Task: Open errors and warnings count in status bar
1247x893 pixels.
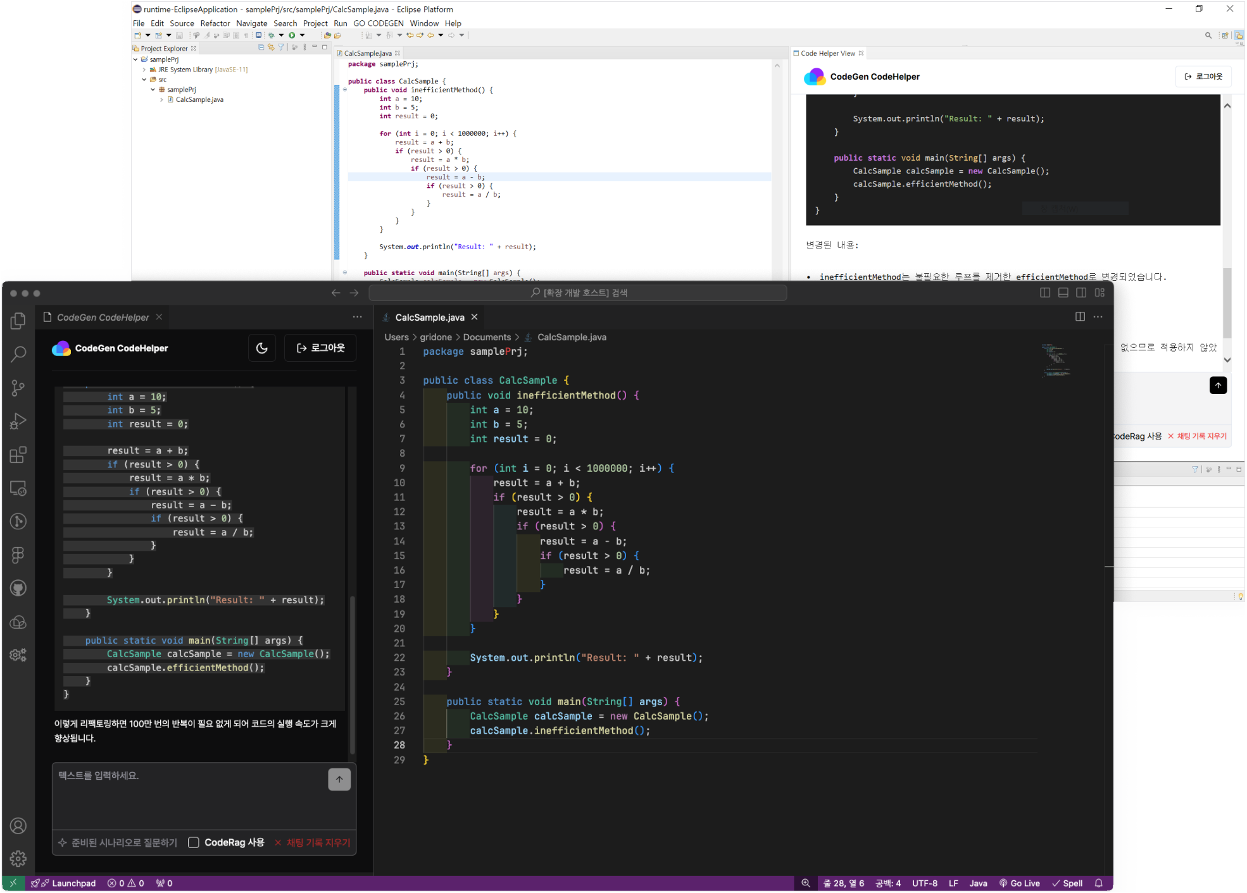Action: tap(126, 884)
